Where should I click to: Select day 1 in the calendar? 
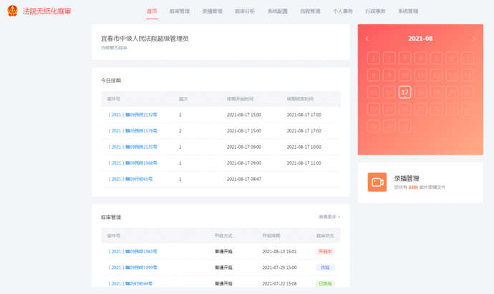click(x=373, y=58)
